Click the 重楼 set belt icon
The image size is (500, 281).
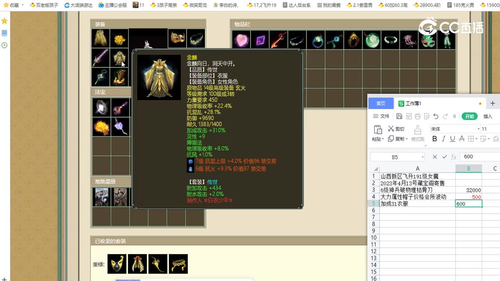click(x=178, y=264)
